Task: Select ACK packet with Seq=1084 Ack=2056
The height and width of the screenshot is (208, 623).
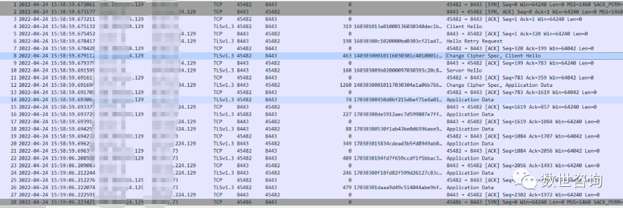Action: coord(311,151)
